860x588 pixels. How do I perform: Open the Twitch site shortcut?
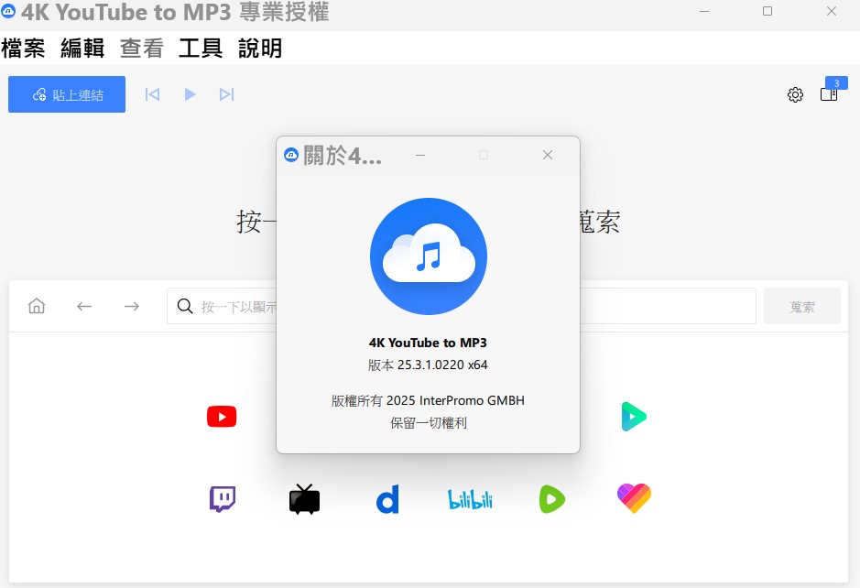coord(222,499)
